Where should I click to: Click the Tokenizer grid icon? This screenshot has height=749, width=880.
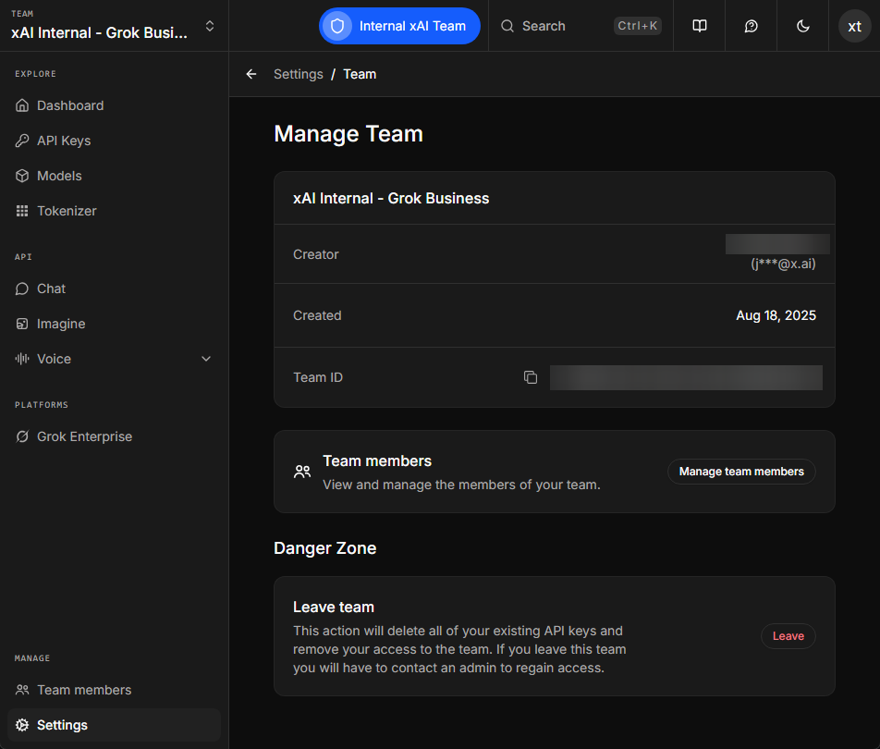coord(22,211)
